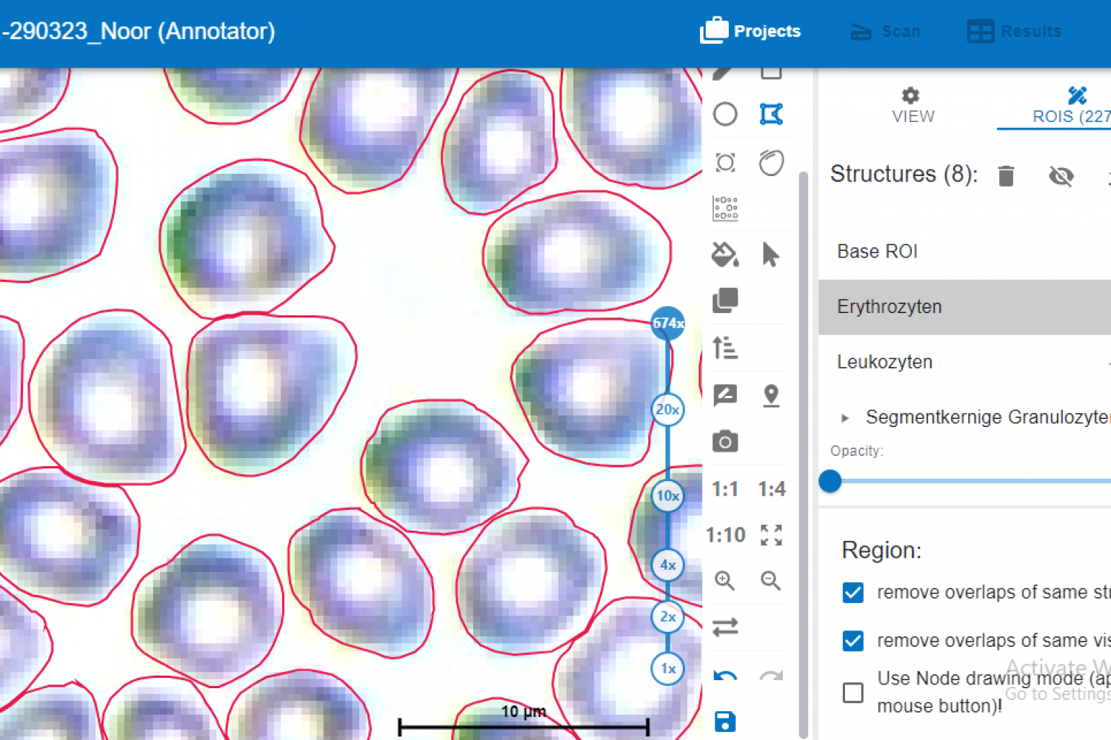Expand the Segmentkernige Granulozyten structure

(845, 418)
